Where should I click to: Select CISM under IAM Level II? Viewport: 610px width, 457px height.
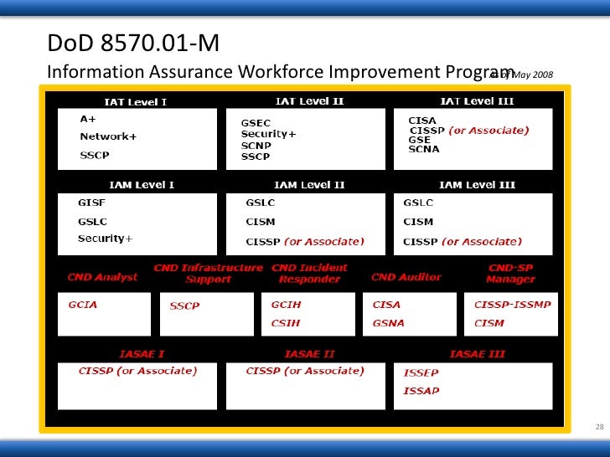point(261,222)
